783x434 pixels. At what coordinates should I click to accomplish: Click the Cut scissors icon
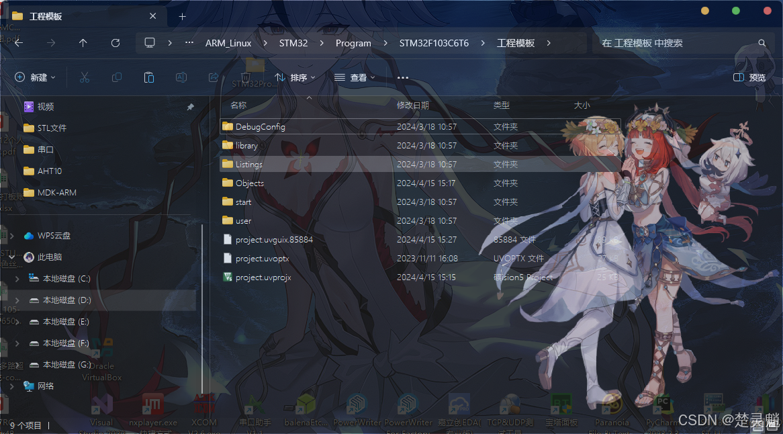pyautogui.click(x=85, y=77)
